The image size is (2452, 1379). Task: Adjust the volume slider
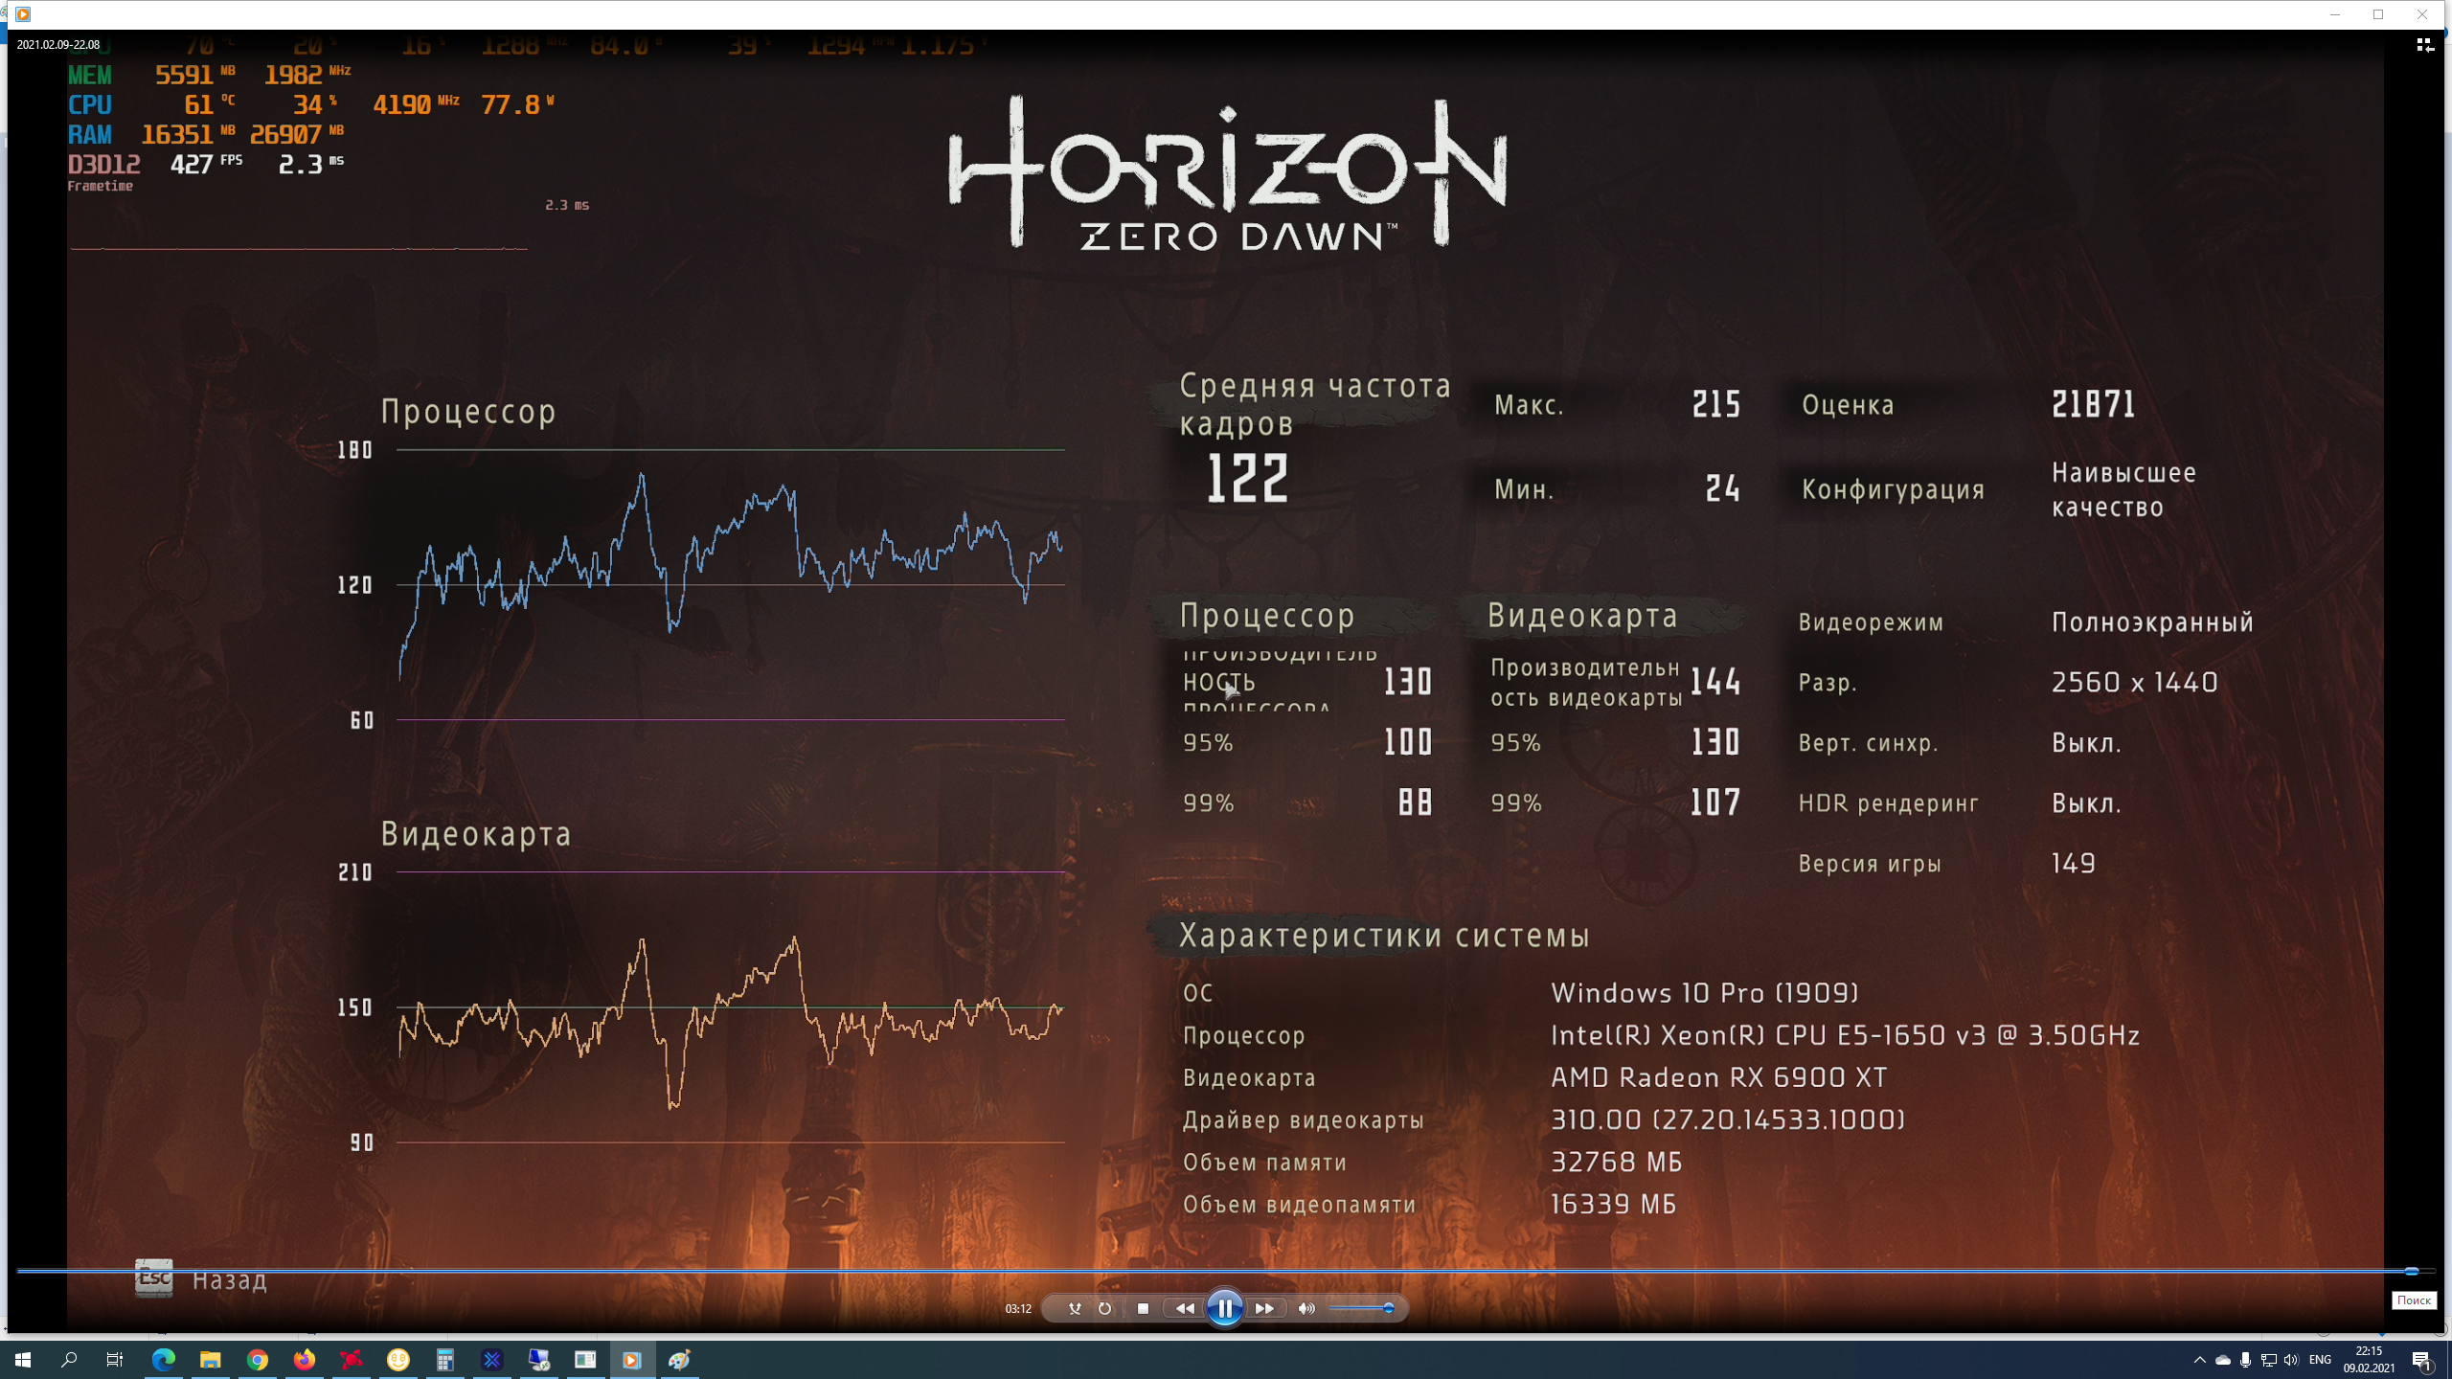(x=1360, y=1308)
